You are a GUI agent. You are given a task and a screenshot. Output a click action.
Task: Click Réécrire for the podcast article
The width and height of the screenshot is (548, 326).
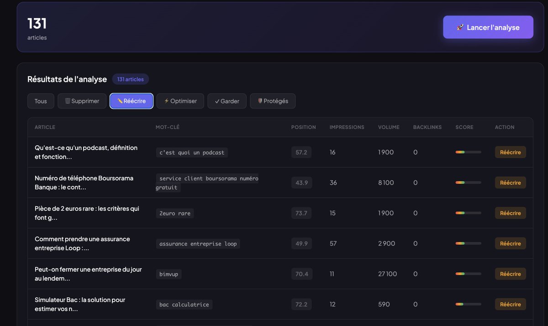(511, 152)
